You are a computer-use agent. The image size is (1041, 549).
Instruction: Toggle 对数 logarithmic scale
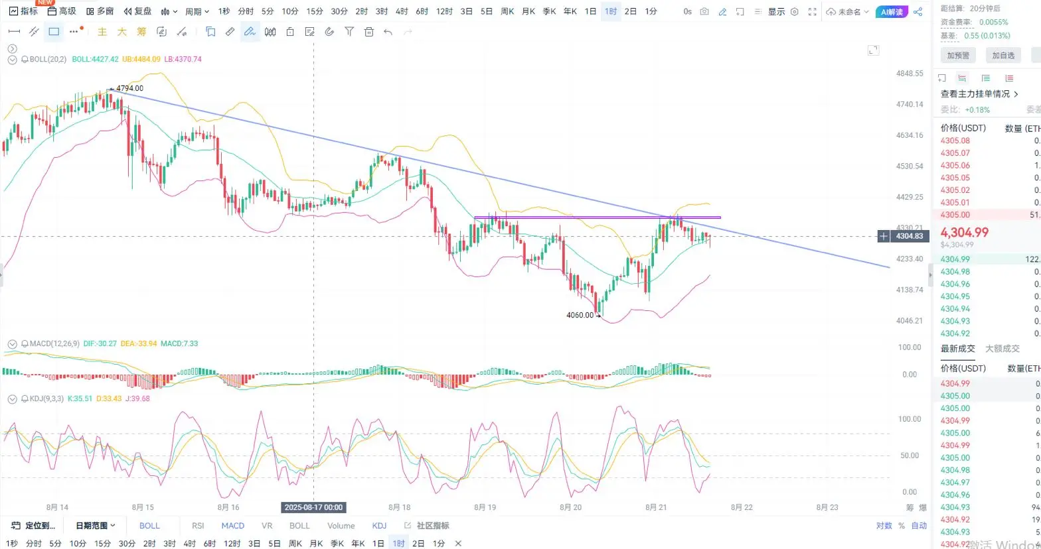click(x=884, y=526)
